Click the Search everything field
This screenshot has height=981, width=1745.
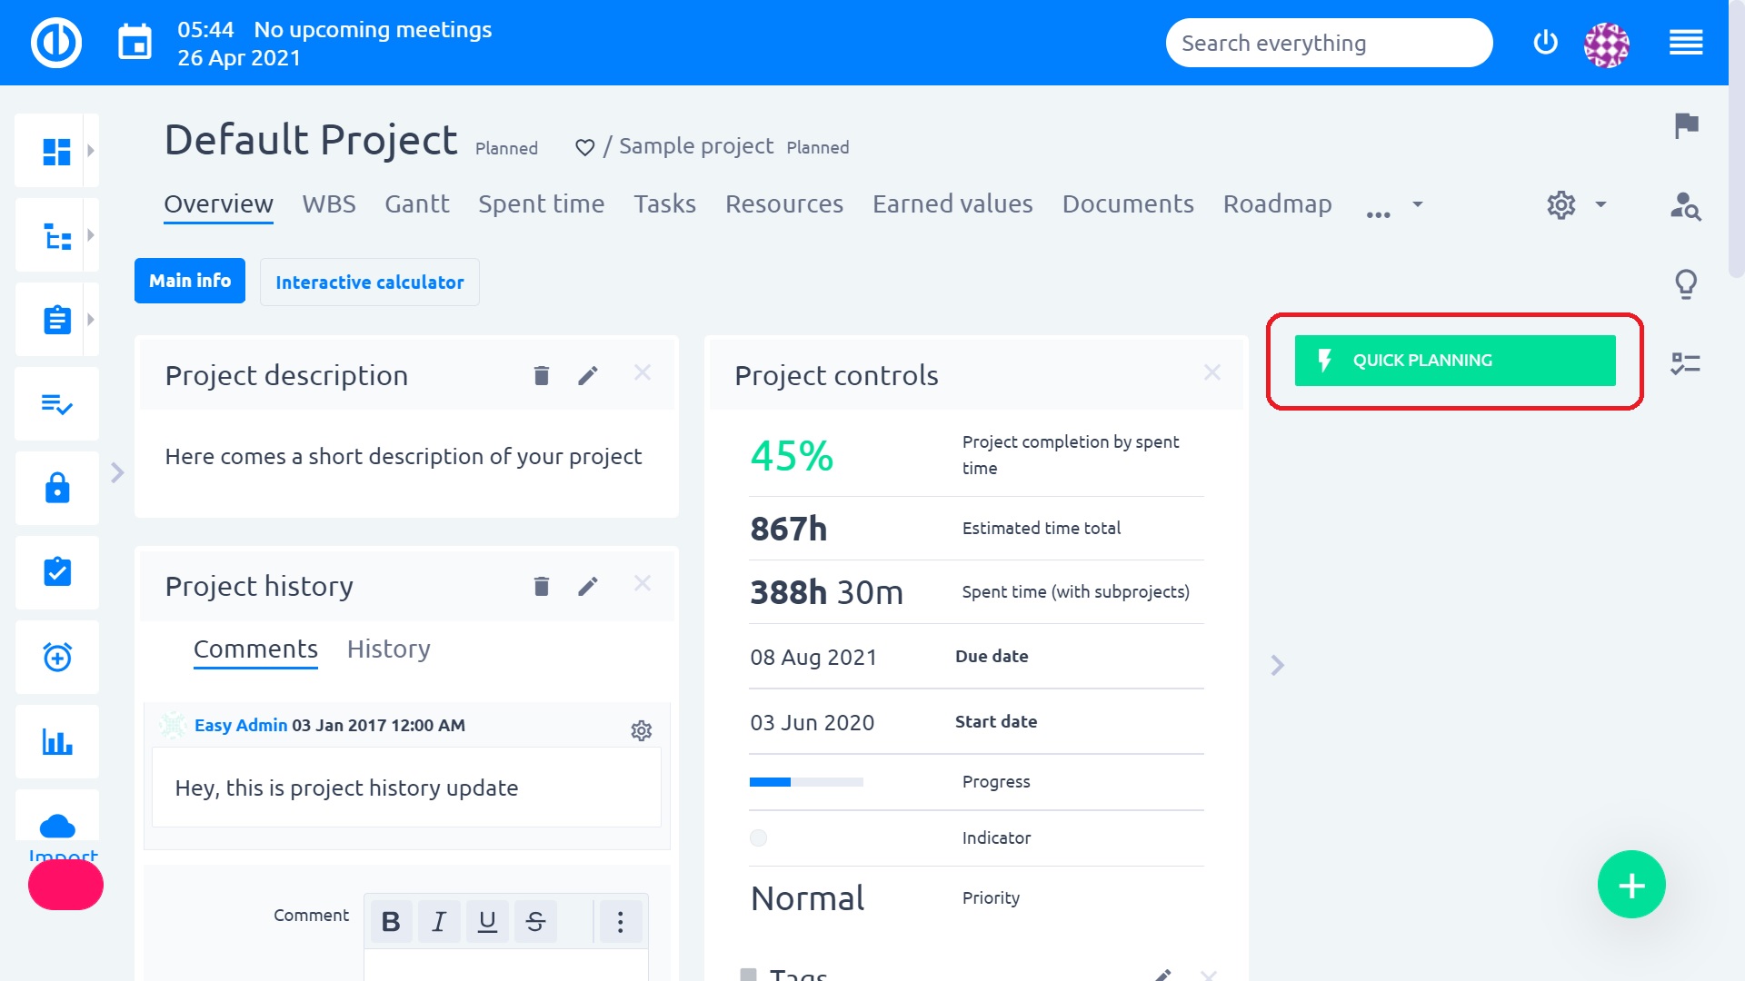tap(1328, 43)
